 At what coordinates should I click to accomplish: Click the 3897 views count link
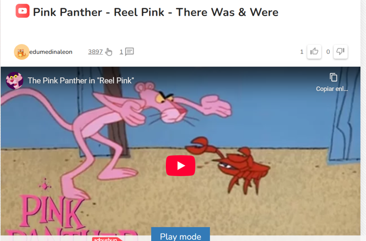pos(95,52)
